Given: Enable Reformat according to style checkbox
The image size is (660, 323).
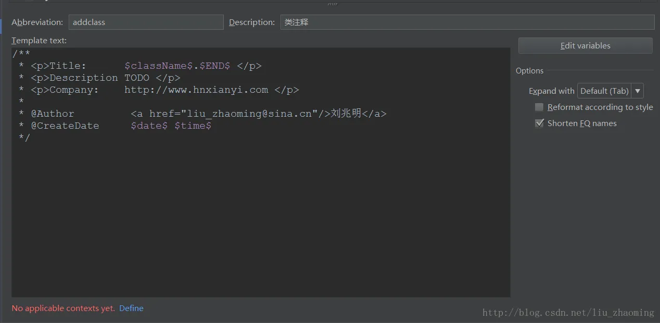Looking at the screenshot, I should pyautogui.click(x=539, y=107).
